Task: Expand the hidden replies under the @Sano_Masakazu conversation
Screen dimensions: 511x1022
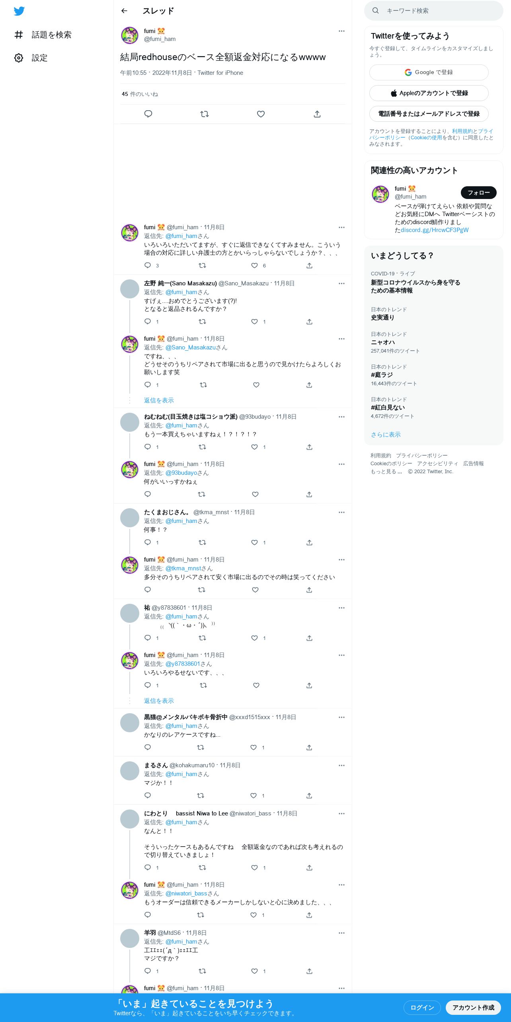Action: [x=159, y=400]
